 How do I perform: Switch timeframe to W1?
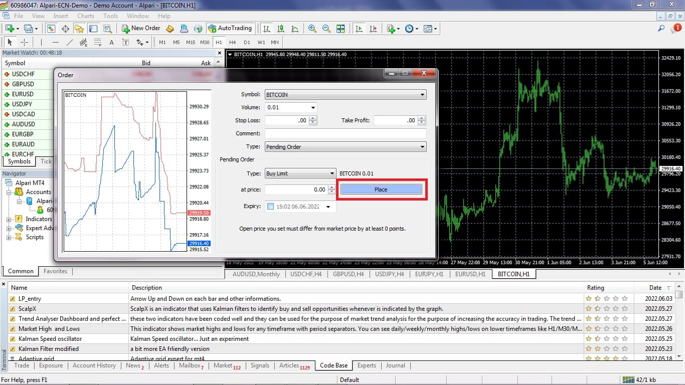[x=261, y=43]
